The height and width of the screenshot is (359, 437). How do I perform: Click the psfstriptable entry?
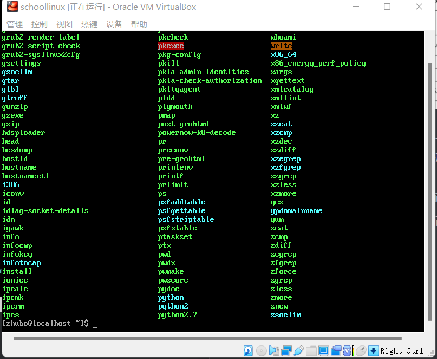click(186, 220)
